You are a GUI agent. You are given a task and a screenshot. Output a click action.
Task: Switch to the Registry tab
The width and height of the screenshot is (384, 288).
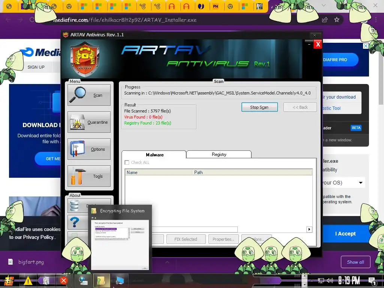click(x=219, y=154)
